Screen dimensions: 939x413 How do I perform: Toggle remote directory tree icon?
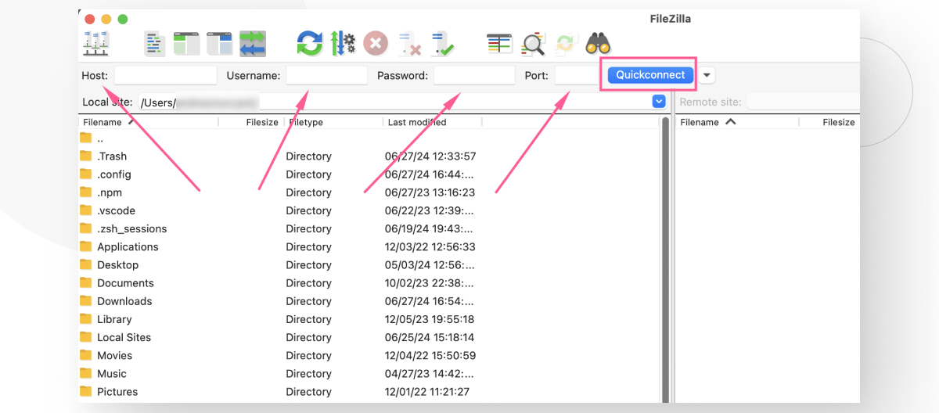[x=220, y=43]
